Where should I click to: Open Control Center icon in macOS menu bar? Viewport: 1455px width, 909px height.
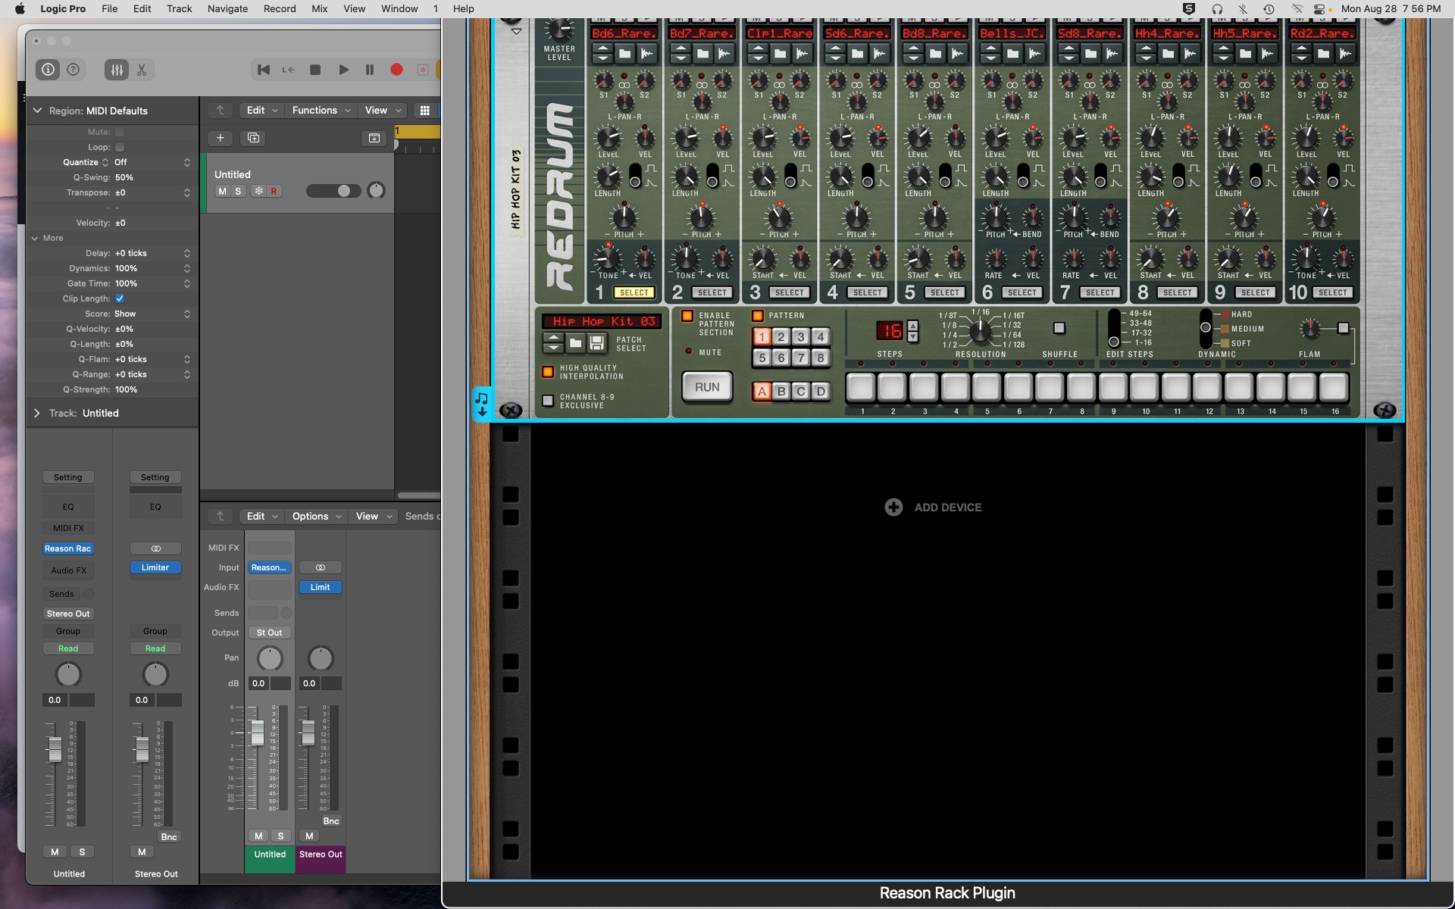point(1319,9)
